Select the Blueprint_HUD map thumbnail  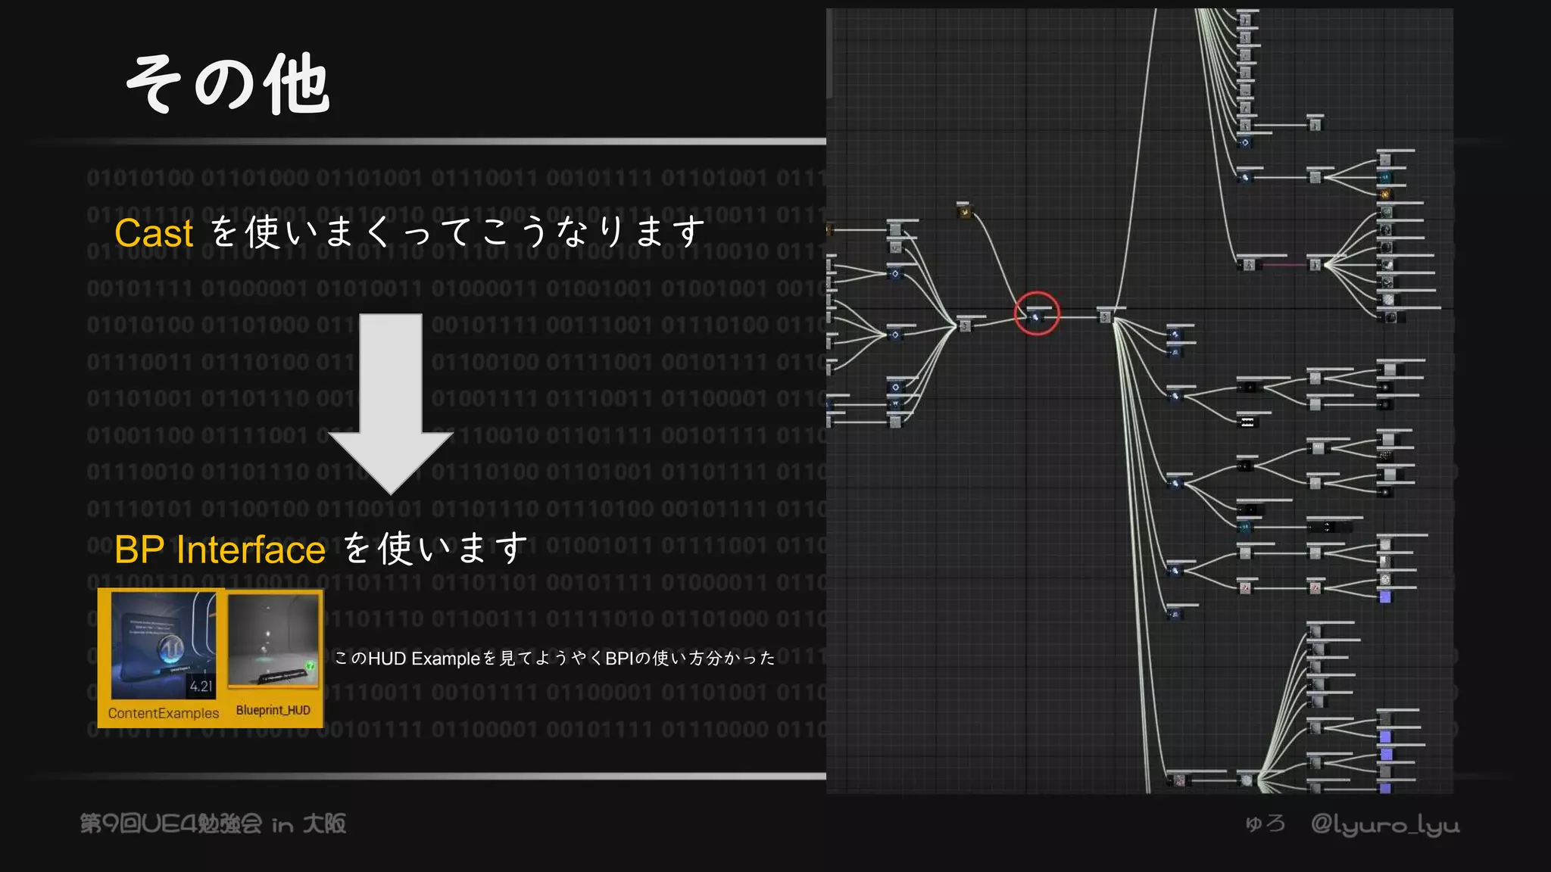point(273,640)
